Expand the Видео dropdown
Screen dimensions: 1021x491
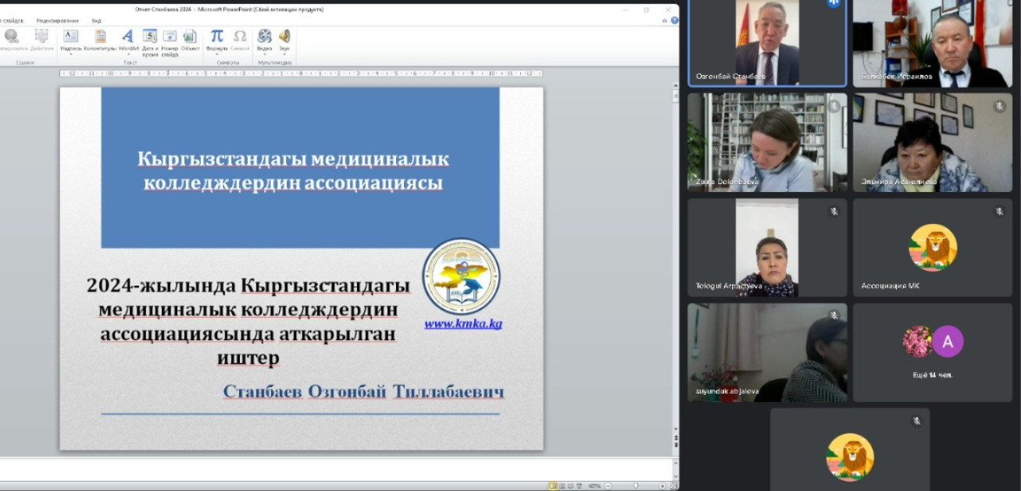(x=264, y=55)
